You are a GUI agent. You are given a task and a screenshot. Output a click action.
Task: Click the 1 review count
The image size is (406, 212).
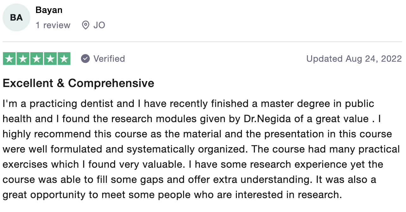tap(53, 25)
